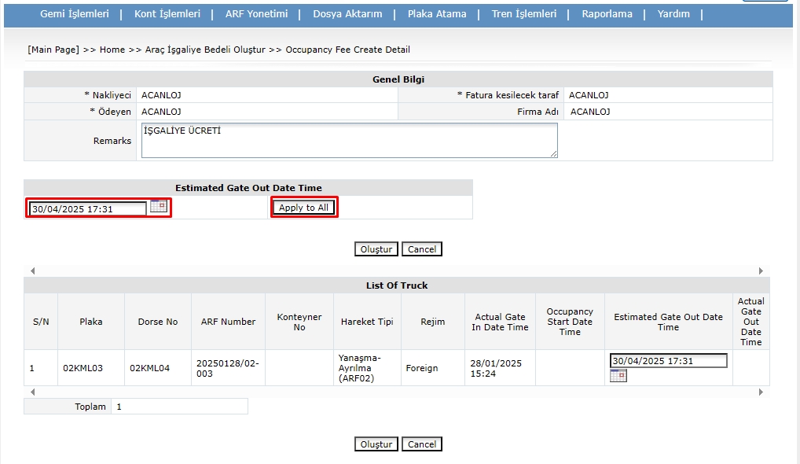800x464 pixels.
Task: Open calendar icon in truck 02KML03 row
Action: [618, 376]
